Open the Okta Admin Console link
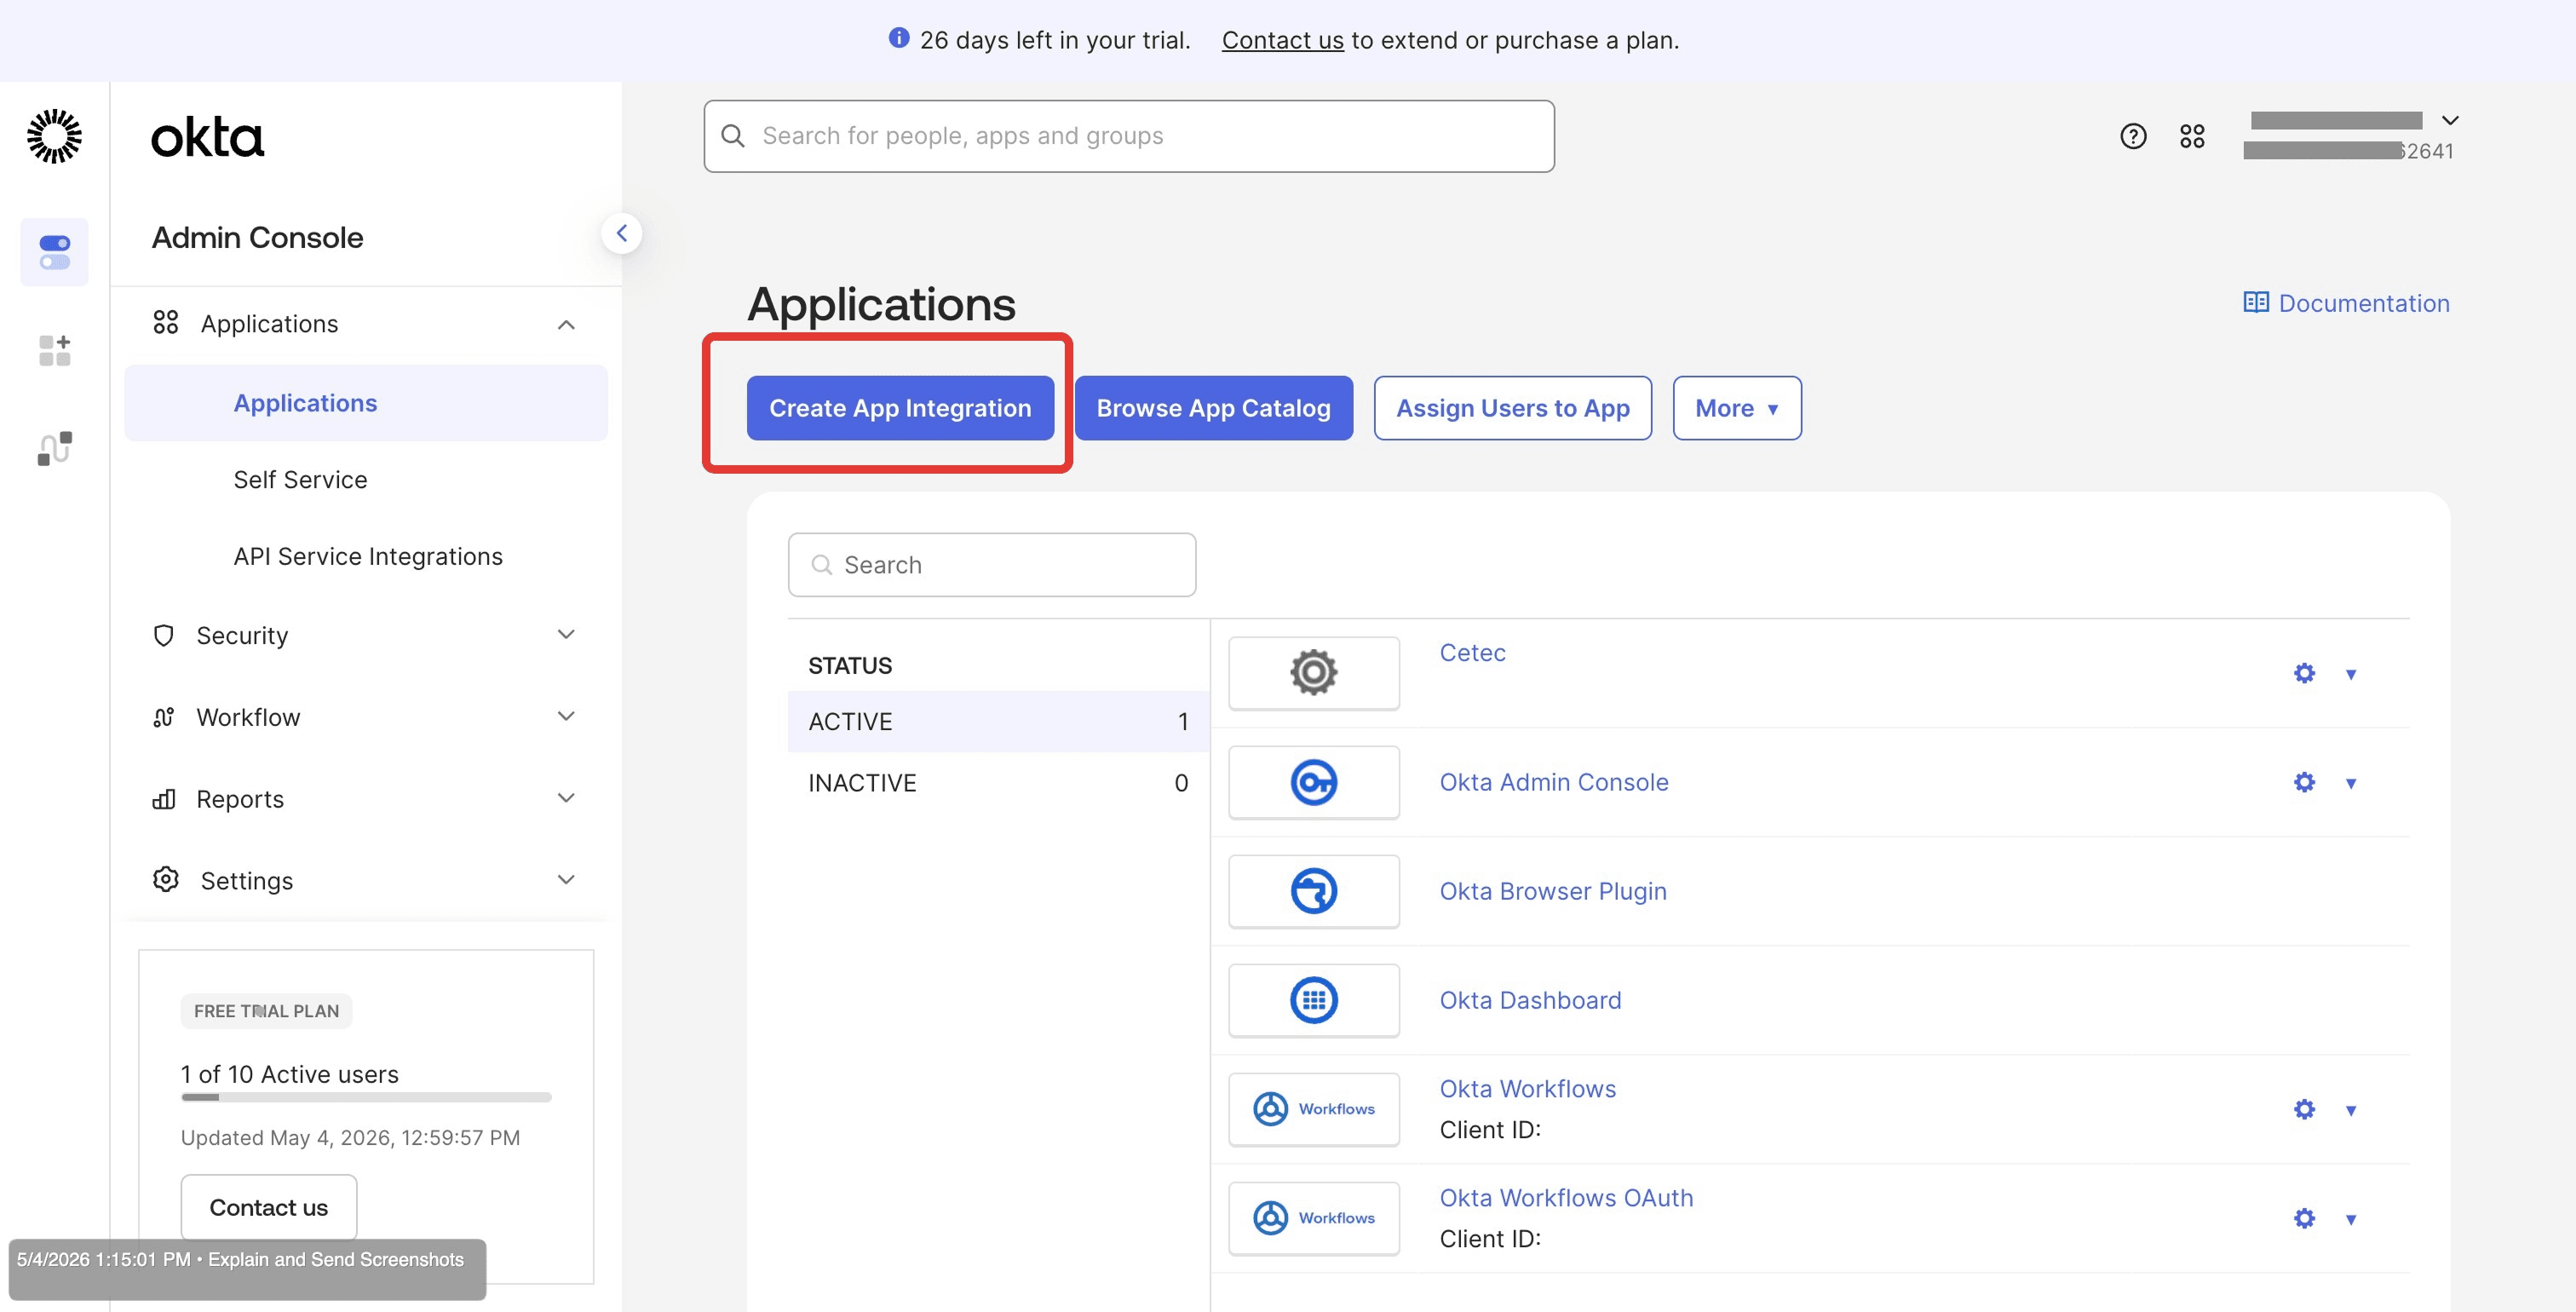Screen dimensions: 2576x1312 (x=1553, y=782)
